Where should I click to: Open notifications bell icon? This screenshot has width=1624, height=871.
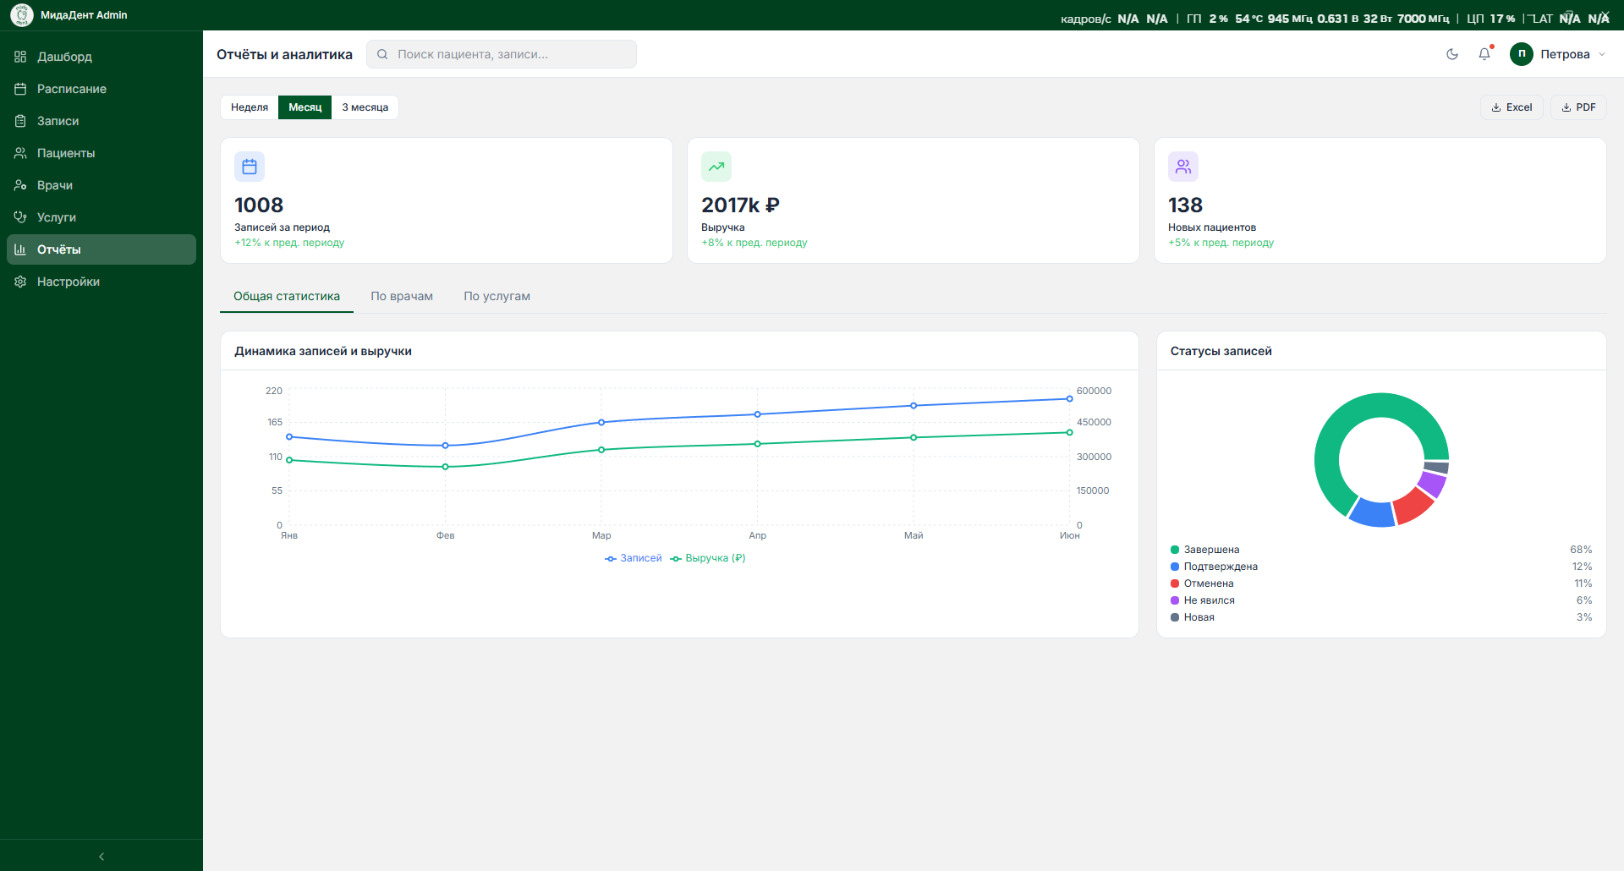(x=1484, y=54)
